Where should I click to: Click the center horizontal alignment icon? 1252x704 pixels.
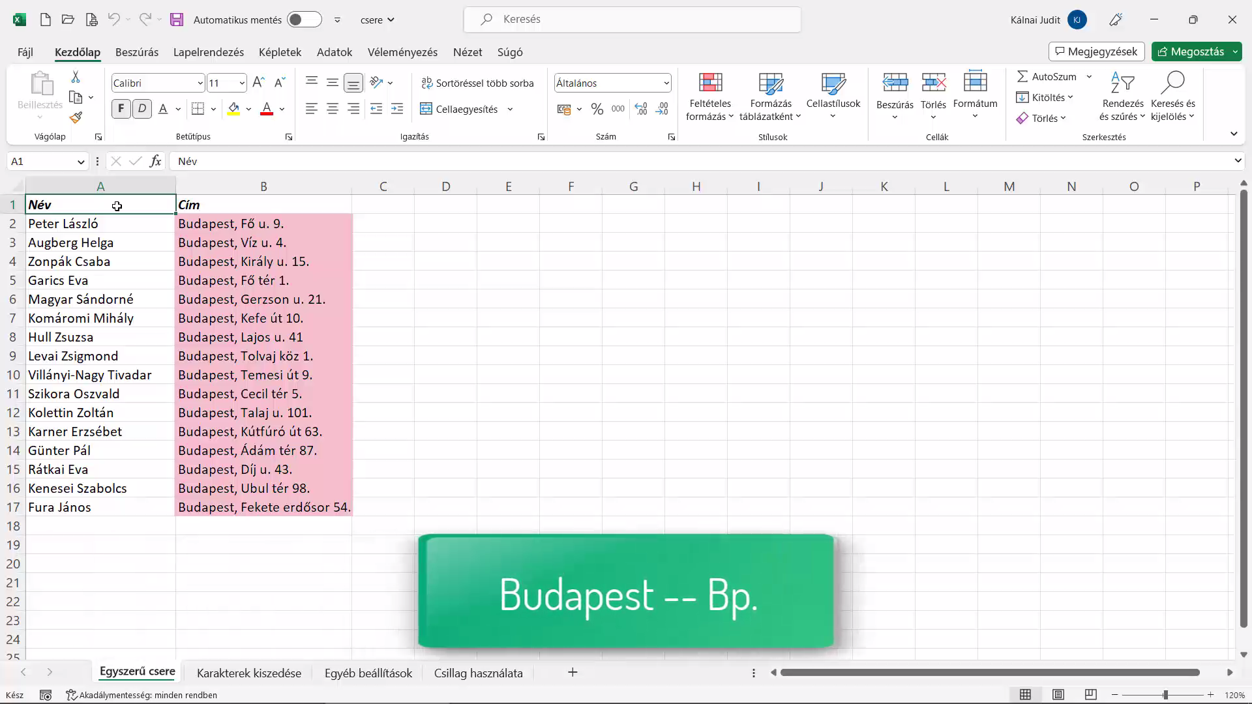pyautogui.click(x=333, y=109)
